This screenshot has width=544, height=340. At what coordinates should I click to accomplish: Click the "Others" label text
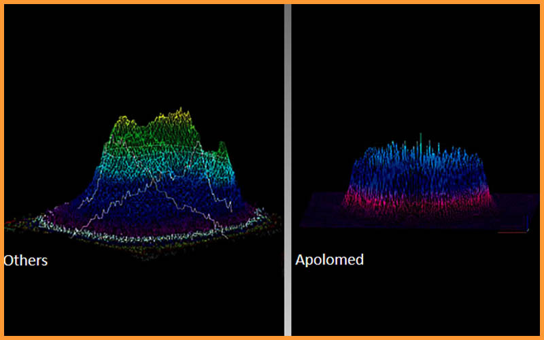click(25, 260)
